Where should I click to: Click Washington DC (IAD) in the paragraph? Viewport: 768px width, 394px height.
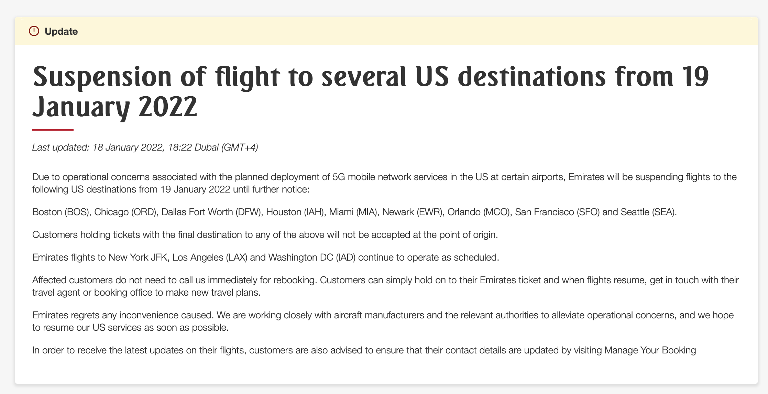tap(312, 258)
